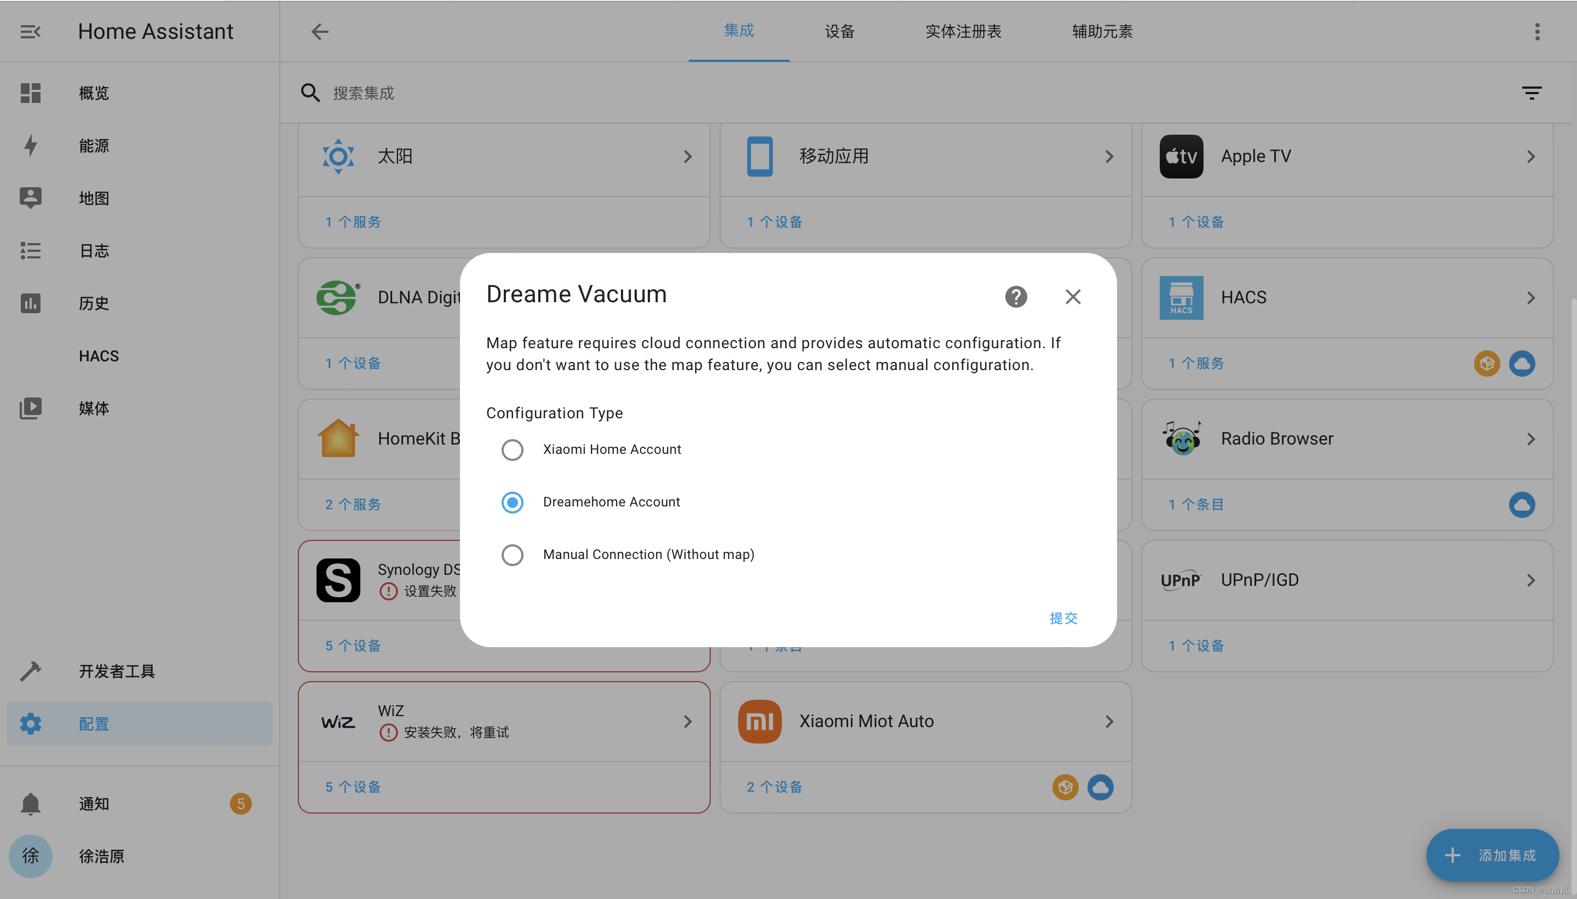This screenshot has height=899, width=1577.
Task: Click 提交 to submit the configuration
Action: (1063, 618)
